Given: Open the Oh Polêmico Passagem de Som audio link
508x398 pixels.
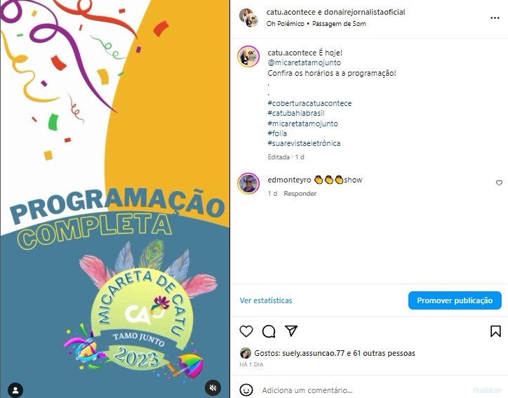Looking at the screenshot, I should pyautogui.click(x=316, y=24).
